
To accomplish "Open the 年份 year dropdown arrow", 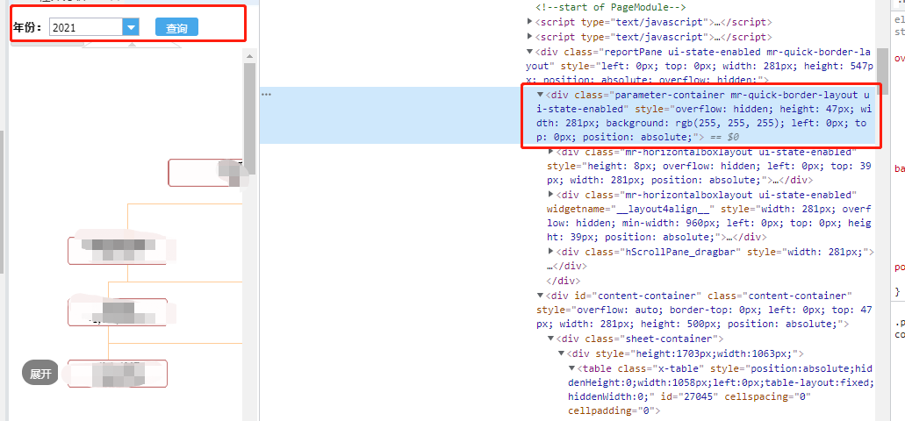I will [132, 27].
